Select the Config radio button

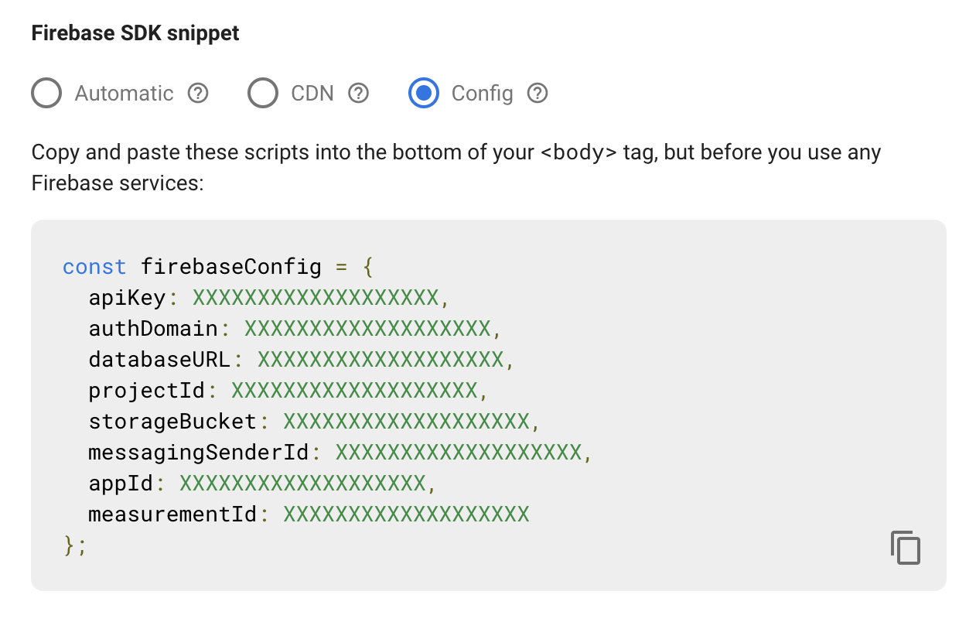[x=424, y=94]
